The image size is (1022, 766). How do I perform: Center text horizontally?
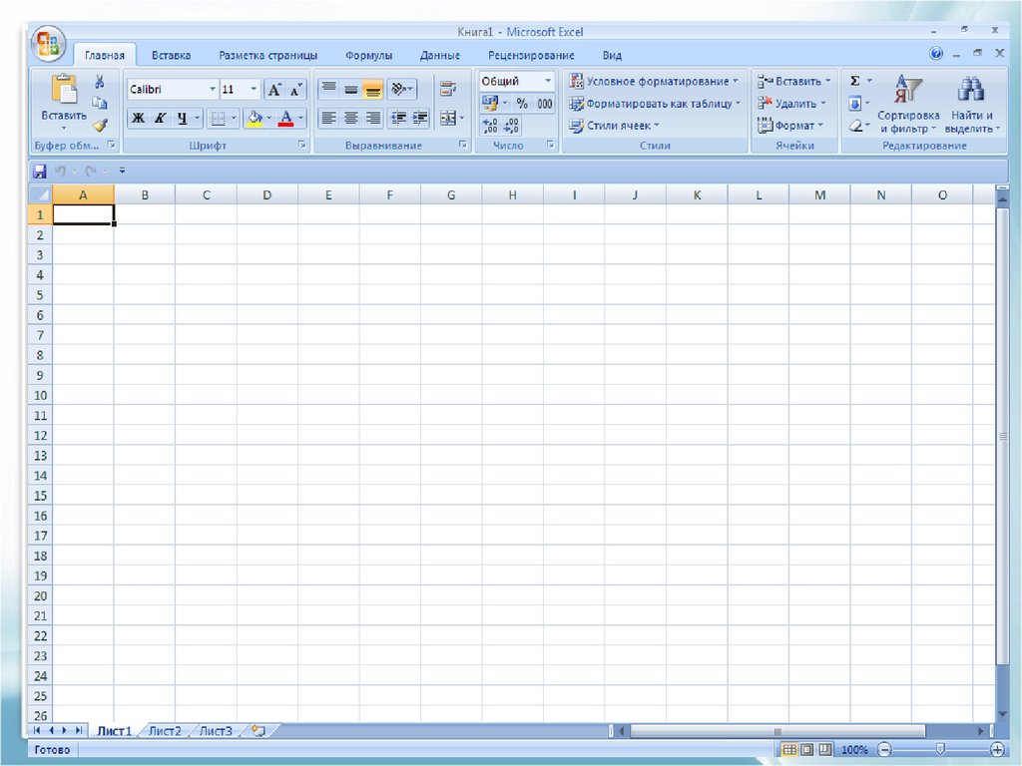click(x=350, y=118)
